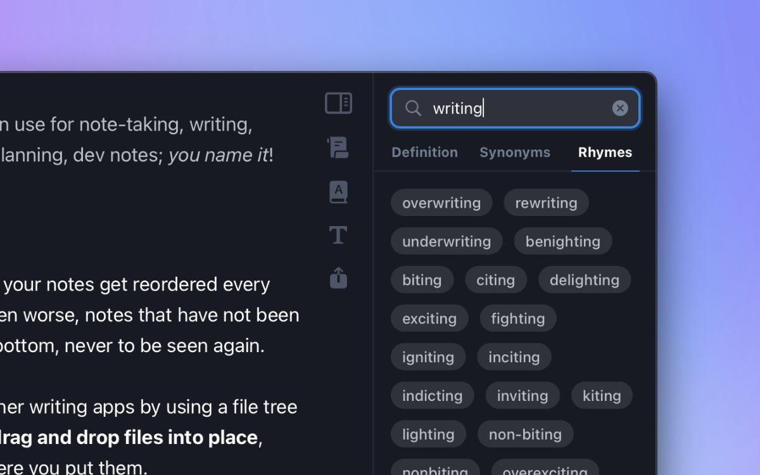The height and width of the screenshot is (475, 760).
Task: Choose the 'fighting' rhyme
Action: [517, 319]
